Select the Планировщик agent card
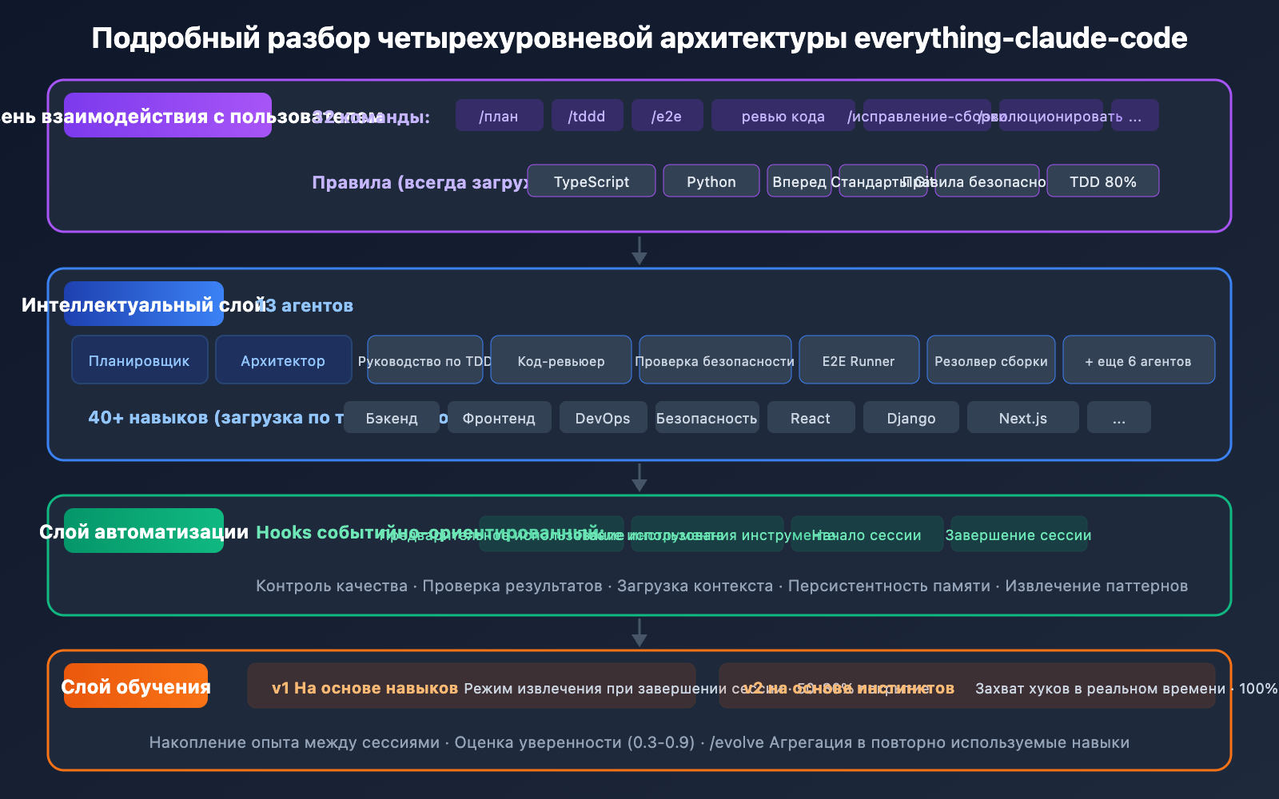The image size is (1279, 799). coord(139,360)
